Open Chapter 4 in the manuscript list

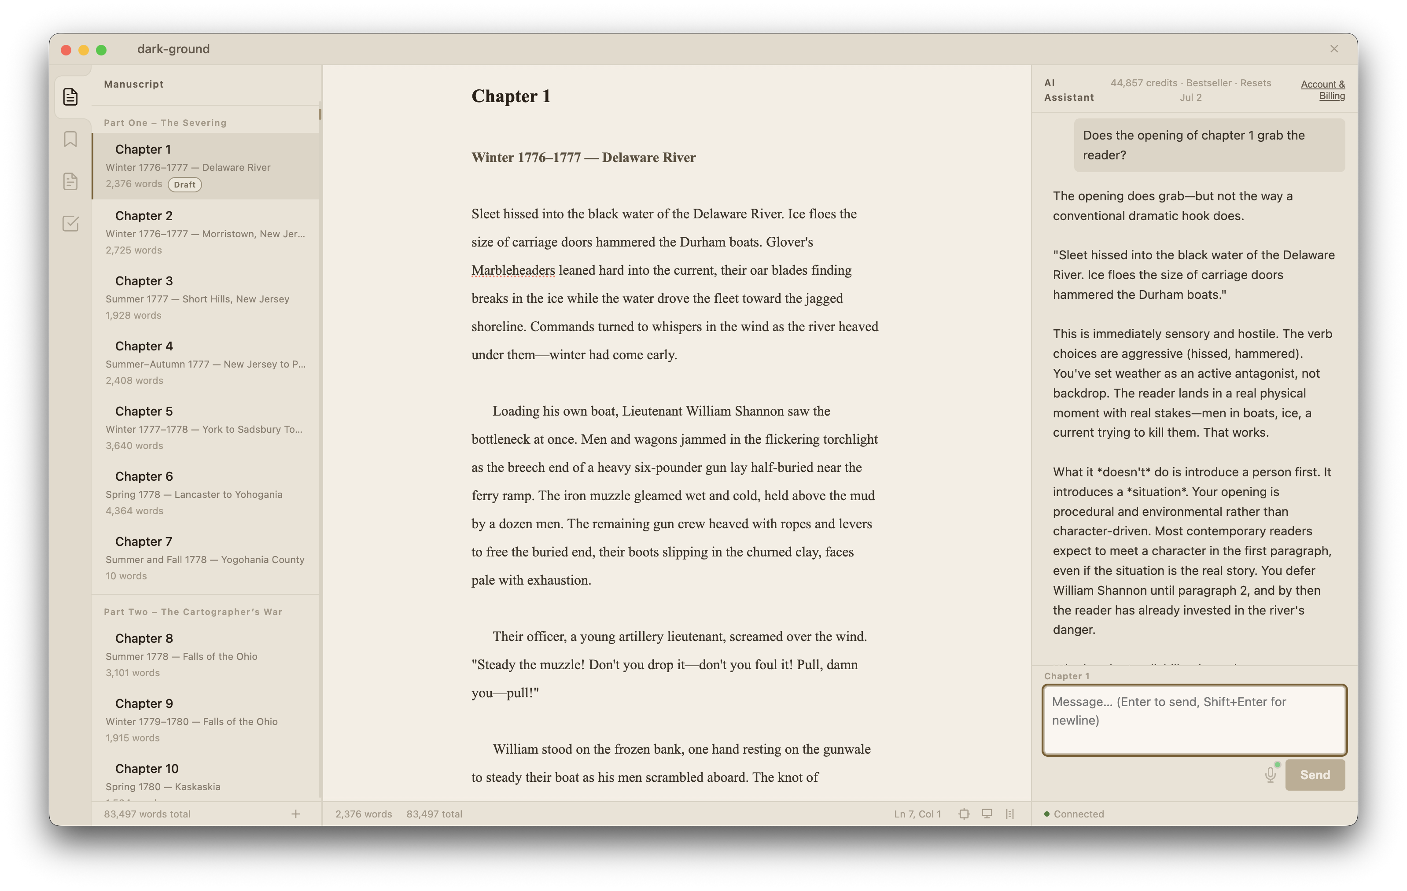tap(206, 363)
